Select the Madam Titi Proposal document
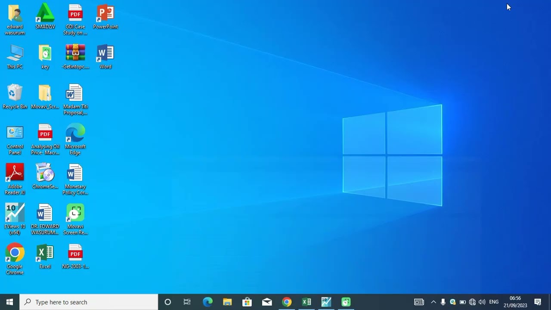The width and height of the screenshot is (551, 310). 75,100
